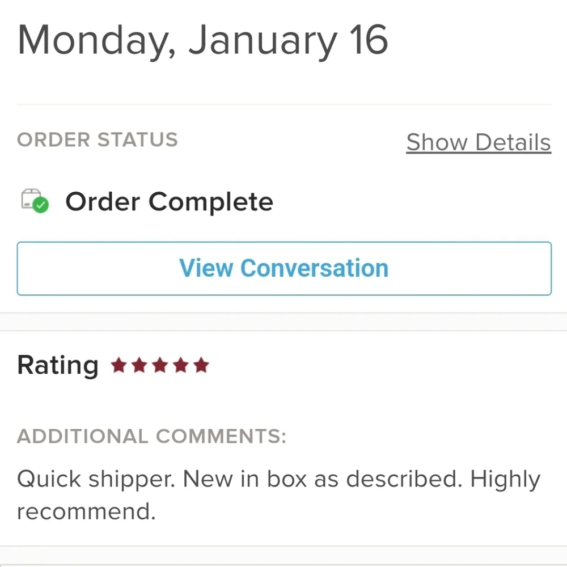The height and width of the screenshot is (567, 567).
Task: Click the View Conversation button
Action: [x=284, y=268]
